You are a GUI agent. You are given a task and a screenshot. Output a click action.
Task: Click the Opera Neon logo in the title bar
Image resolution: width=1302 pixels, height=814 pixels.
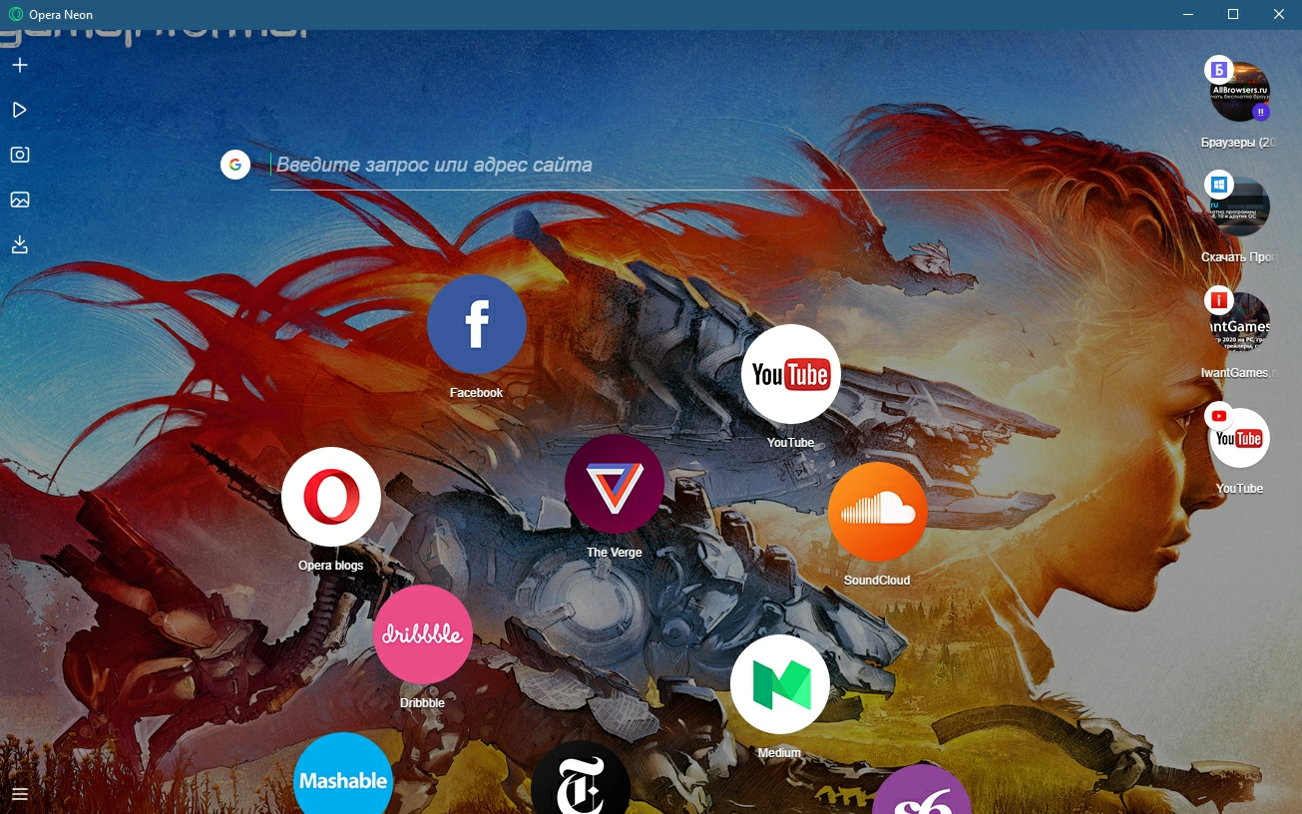16,14
